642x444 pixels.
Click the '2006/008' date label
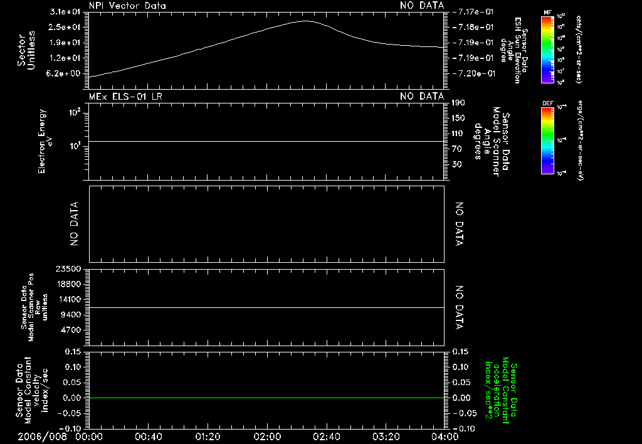42,436
